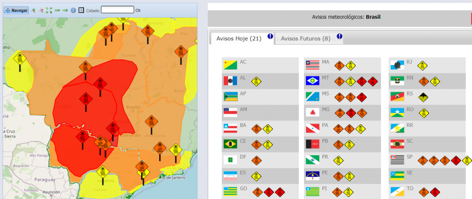Select the Roraima (RR) flag

pyautogui.click(x=397, y=128)
